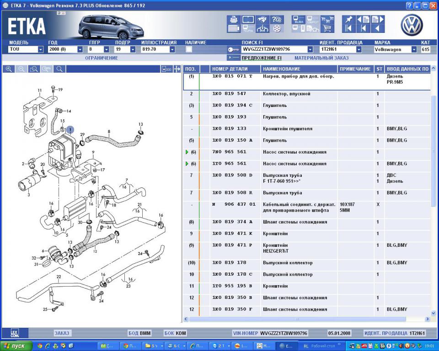Click ВВОД ДАННЫХ ПО column header

(x=407, y=69)
